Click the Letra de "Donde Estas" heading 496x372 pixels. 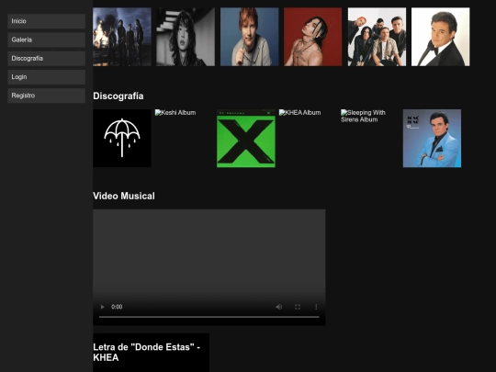(x=146, y=353)
